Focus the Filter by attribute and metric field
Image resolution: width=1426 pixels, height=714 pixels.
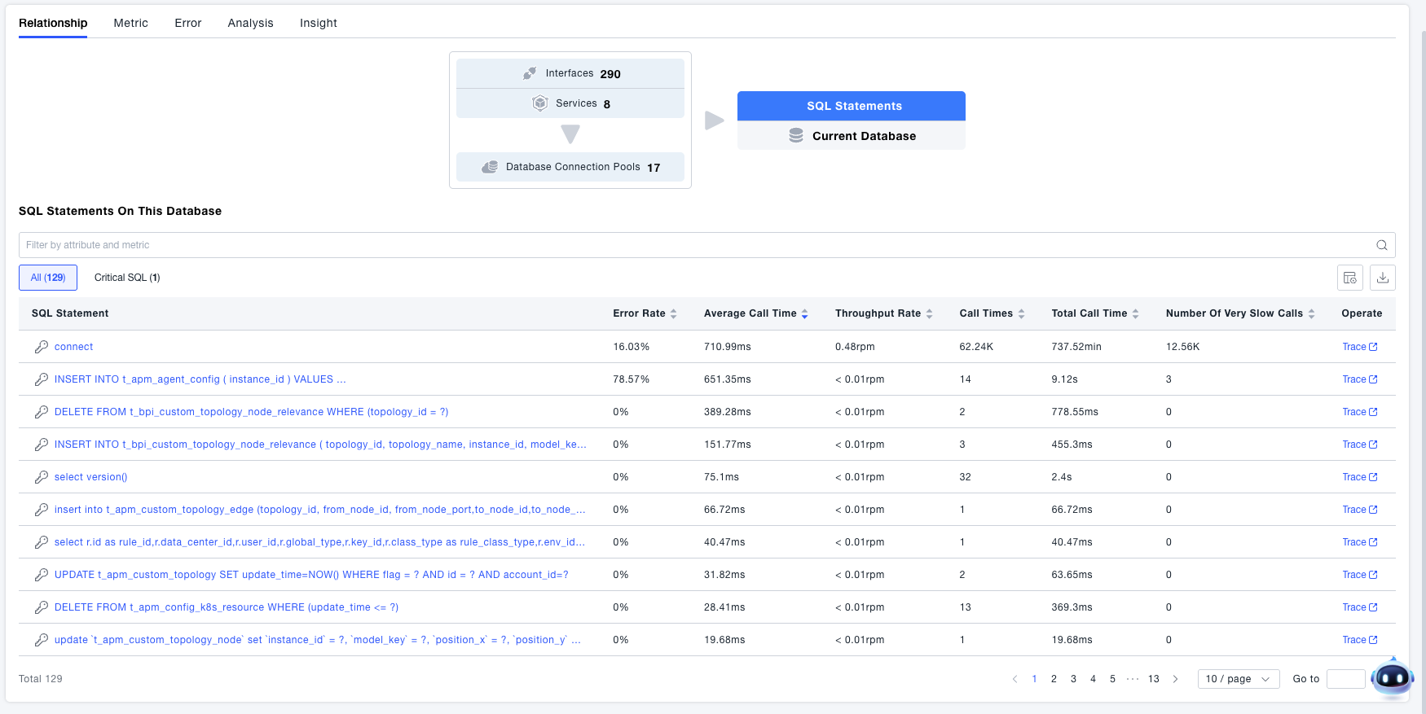pyautogui.click(x=693, y=245)
